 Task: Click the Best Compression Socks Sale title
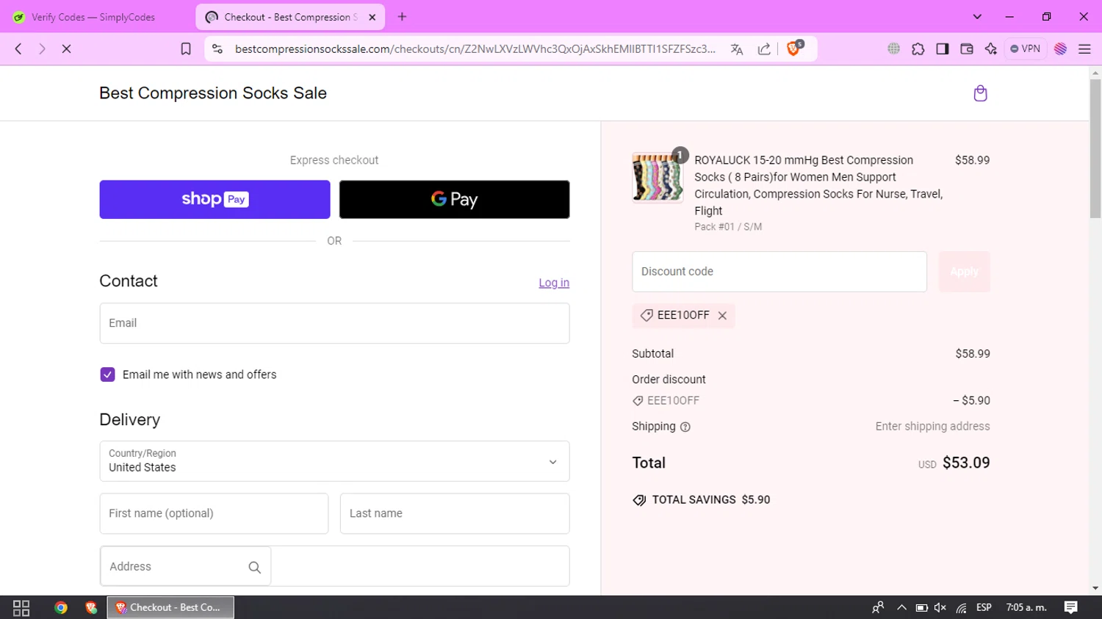[x=213, y=93]
